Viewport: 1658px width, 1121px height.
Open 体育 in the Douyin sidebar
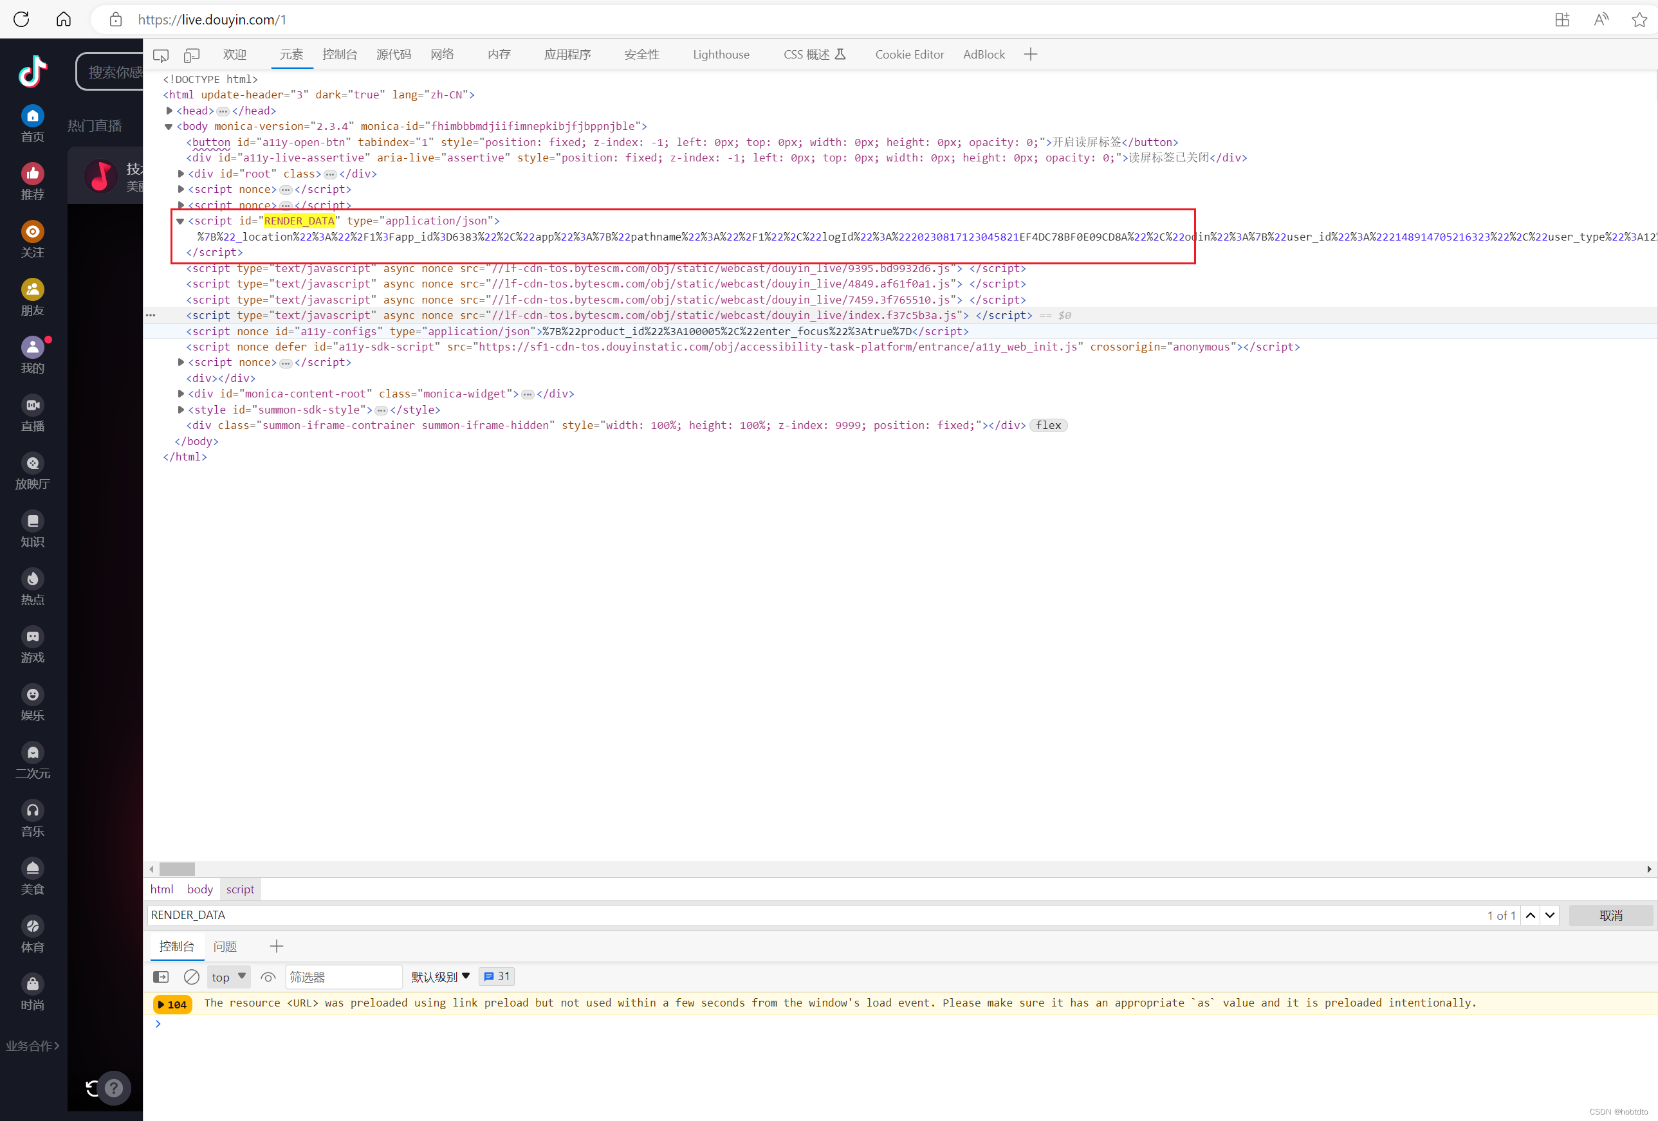(33, 934)
